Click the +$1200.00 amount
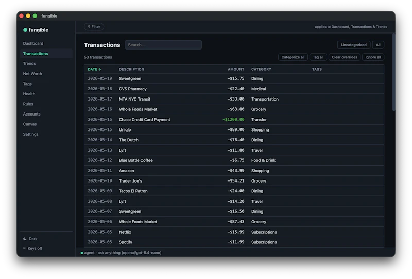 [233, 120]
